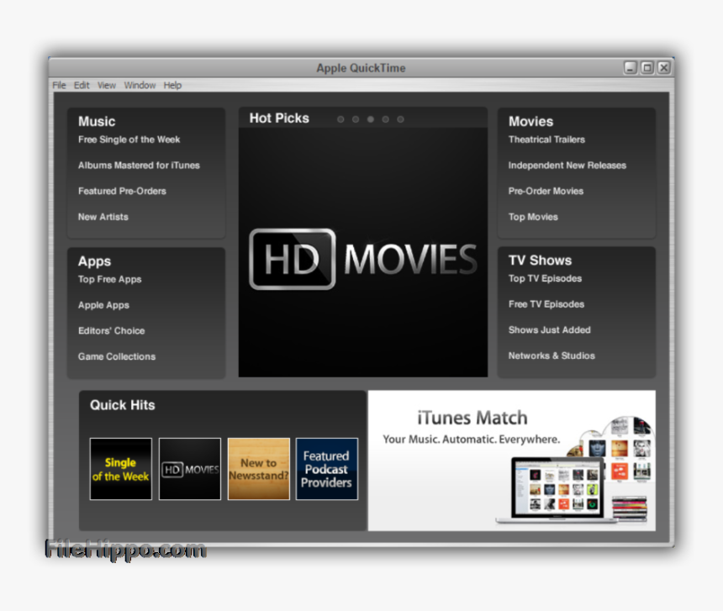Screen dimensions: 723x611
Task: Open Networks & Studios link
Action: tap(551, 356)
